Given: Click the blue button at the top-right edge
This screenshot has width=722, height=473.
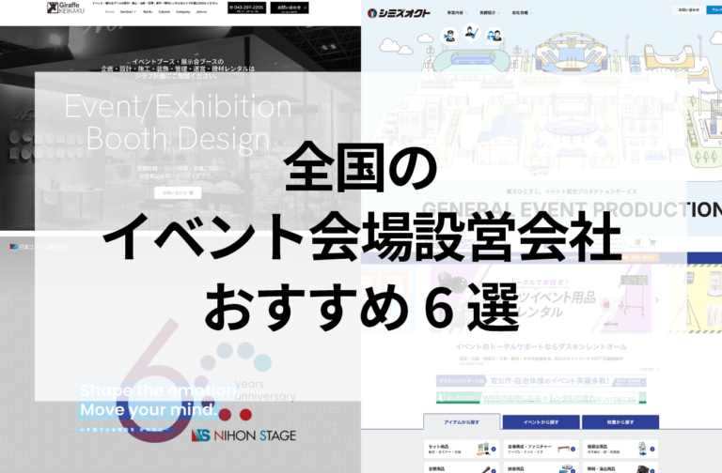Looking at the screenshot, I should click(714, 9).
